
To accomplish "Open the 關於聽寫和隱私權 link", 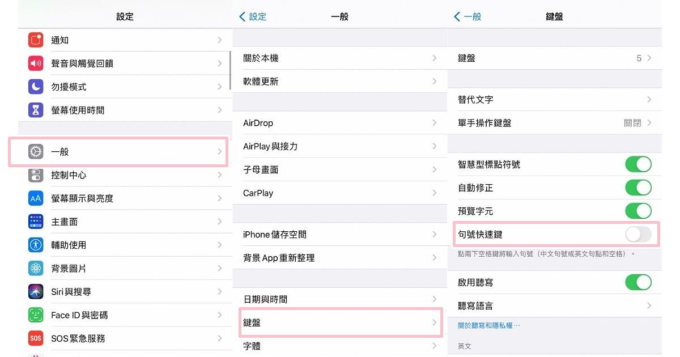I will click(x=488, y=325).
